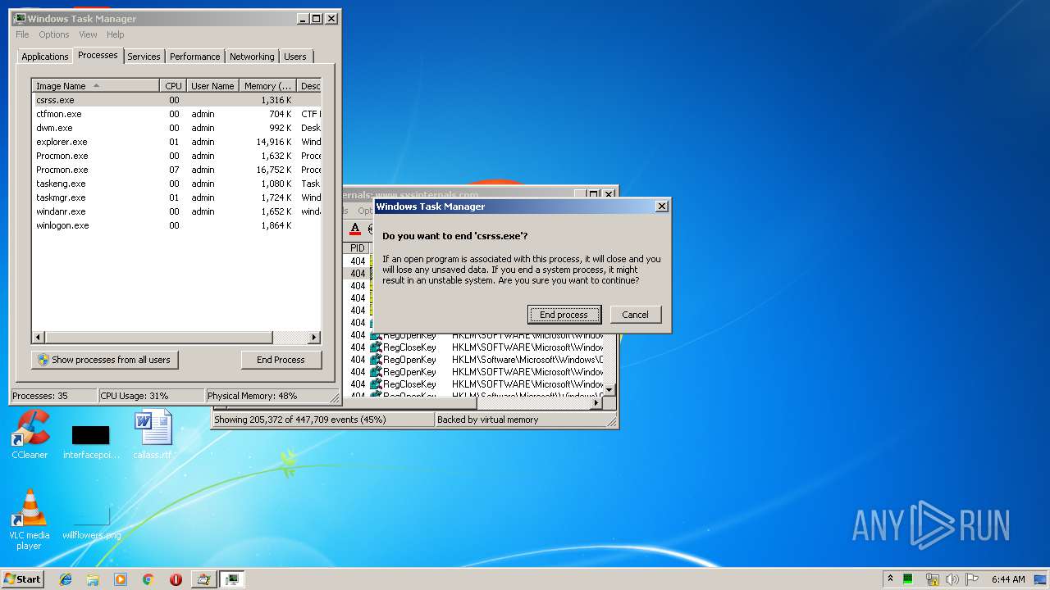Open network status tray icon
Viewport: 1050px width, 590px height.
tap(932, 579)
